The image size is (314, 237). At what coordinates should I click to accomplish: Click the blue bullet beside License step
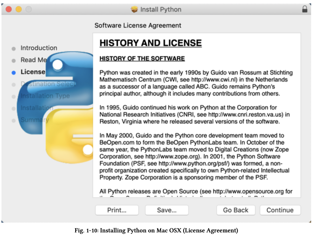pyautogui.click(x=14, y=72)
